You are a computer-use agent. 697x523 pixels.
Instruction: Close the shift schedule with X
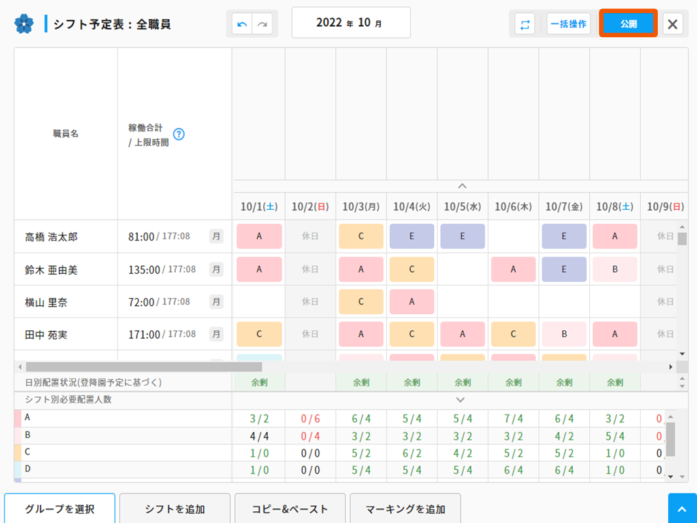pos(672,25)
